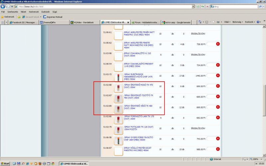Open Quick Tabs thumbnail grid icon
The width and height of the screenshot is (266, 166).
[3, 22]
